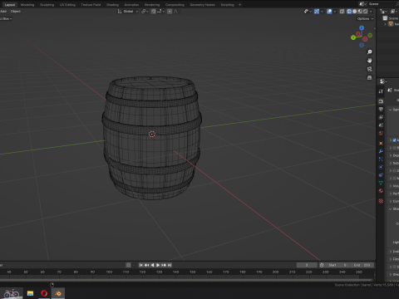This screenshot has height=299, width=399.
Task: Toggle snapping with the magnet icon
Action: (154, 12)
